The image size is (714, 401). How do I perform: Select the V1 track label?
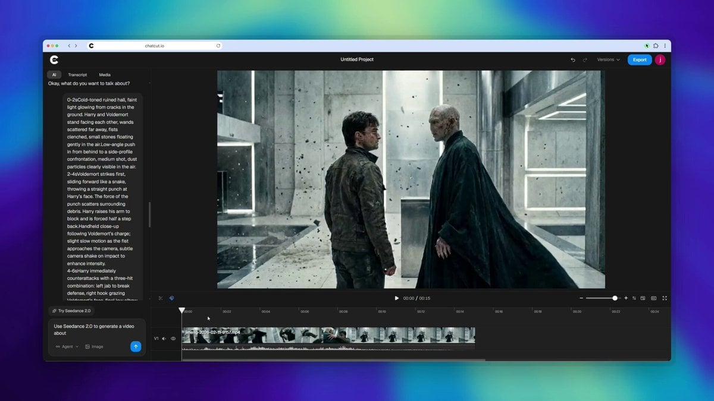[156, 339]
